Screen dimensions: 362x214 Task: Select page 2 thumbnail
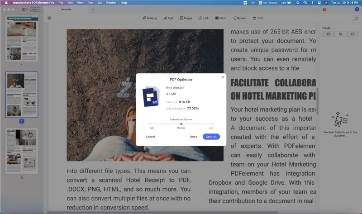tap(22, 95)
